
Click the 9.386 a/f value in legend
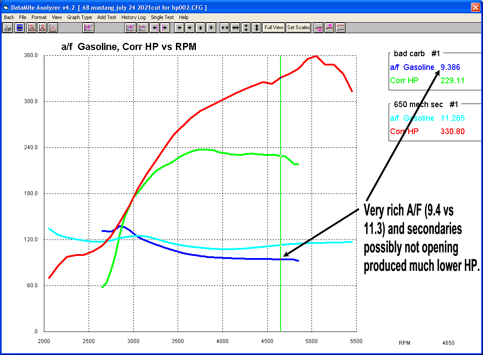(x=450, y=67)
